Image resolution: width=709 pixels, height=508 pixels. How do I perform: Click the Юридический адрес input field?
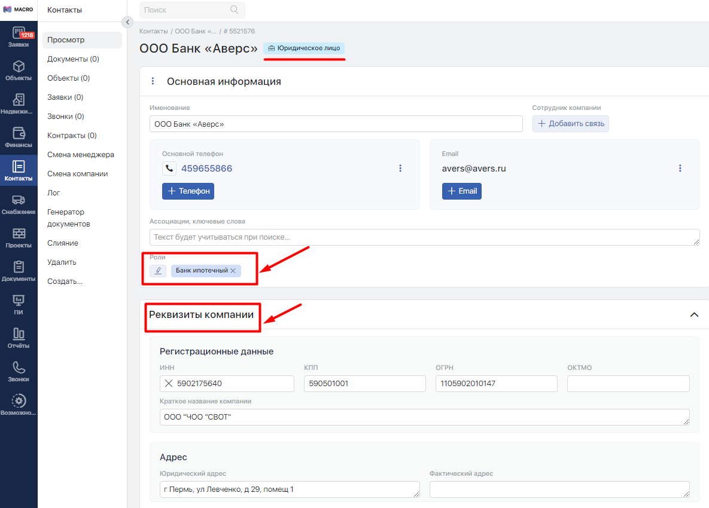click(290, 489)
